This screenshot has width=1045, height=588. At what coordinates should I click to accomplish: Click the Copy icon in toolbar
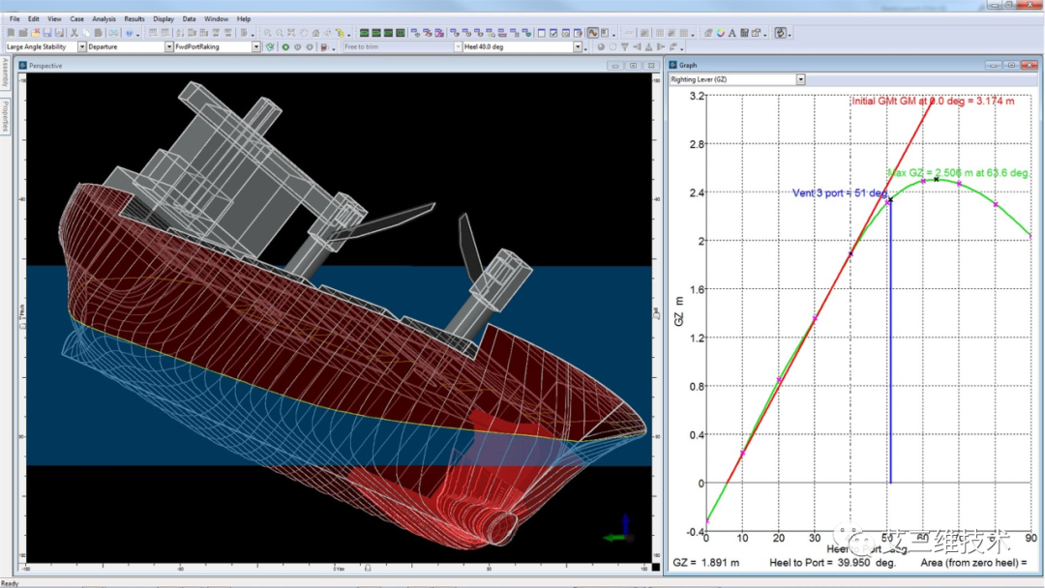coord(86,33)
